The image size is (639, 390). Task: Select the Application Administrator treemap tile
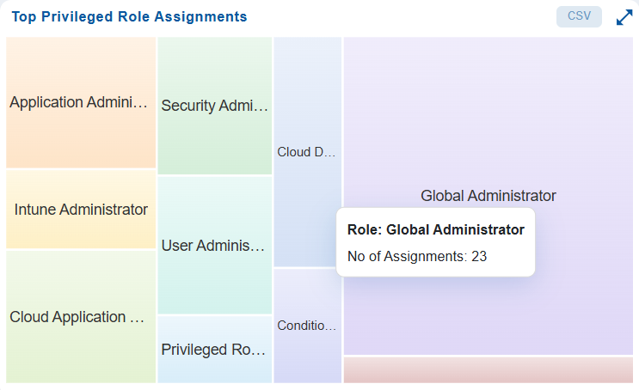[81, 103]
